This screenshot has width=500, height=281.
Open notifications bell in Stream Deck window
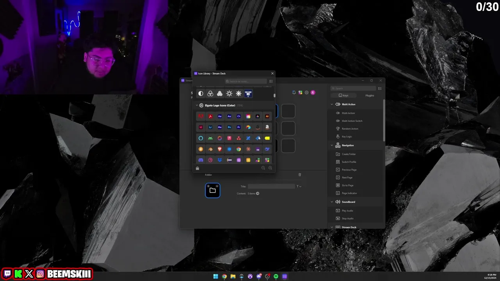[294, 92]
